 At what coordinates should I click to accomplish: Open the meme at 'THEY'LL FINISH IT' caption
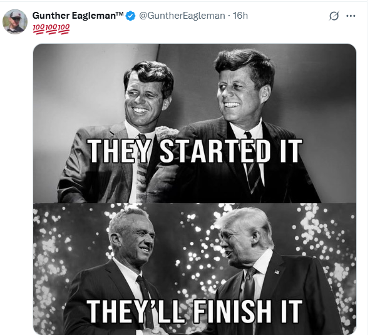point(195,311)
